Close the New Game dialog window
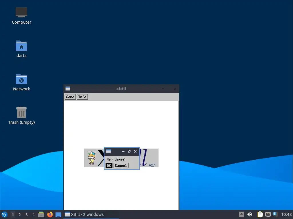The width and height of the screenshot is (293, 219). pyautogui.click(x=135, y=151)
